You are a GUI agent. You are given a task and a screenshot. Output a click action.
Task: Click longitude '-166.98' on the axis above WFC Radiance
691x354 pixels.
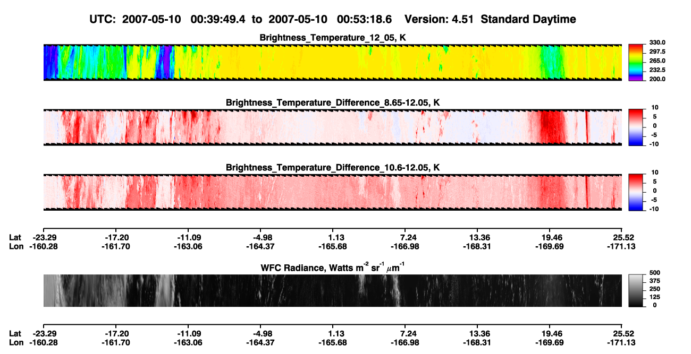coord(405,246)
